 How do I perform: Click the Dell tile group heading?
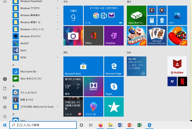(129, 52)
